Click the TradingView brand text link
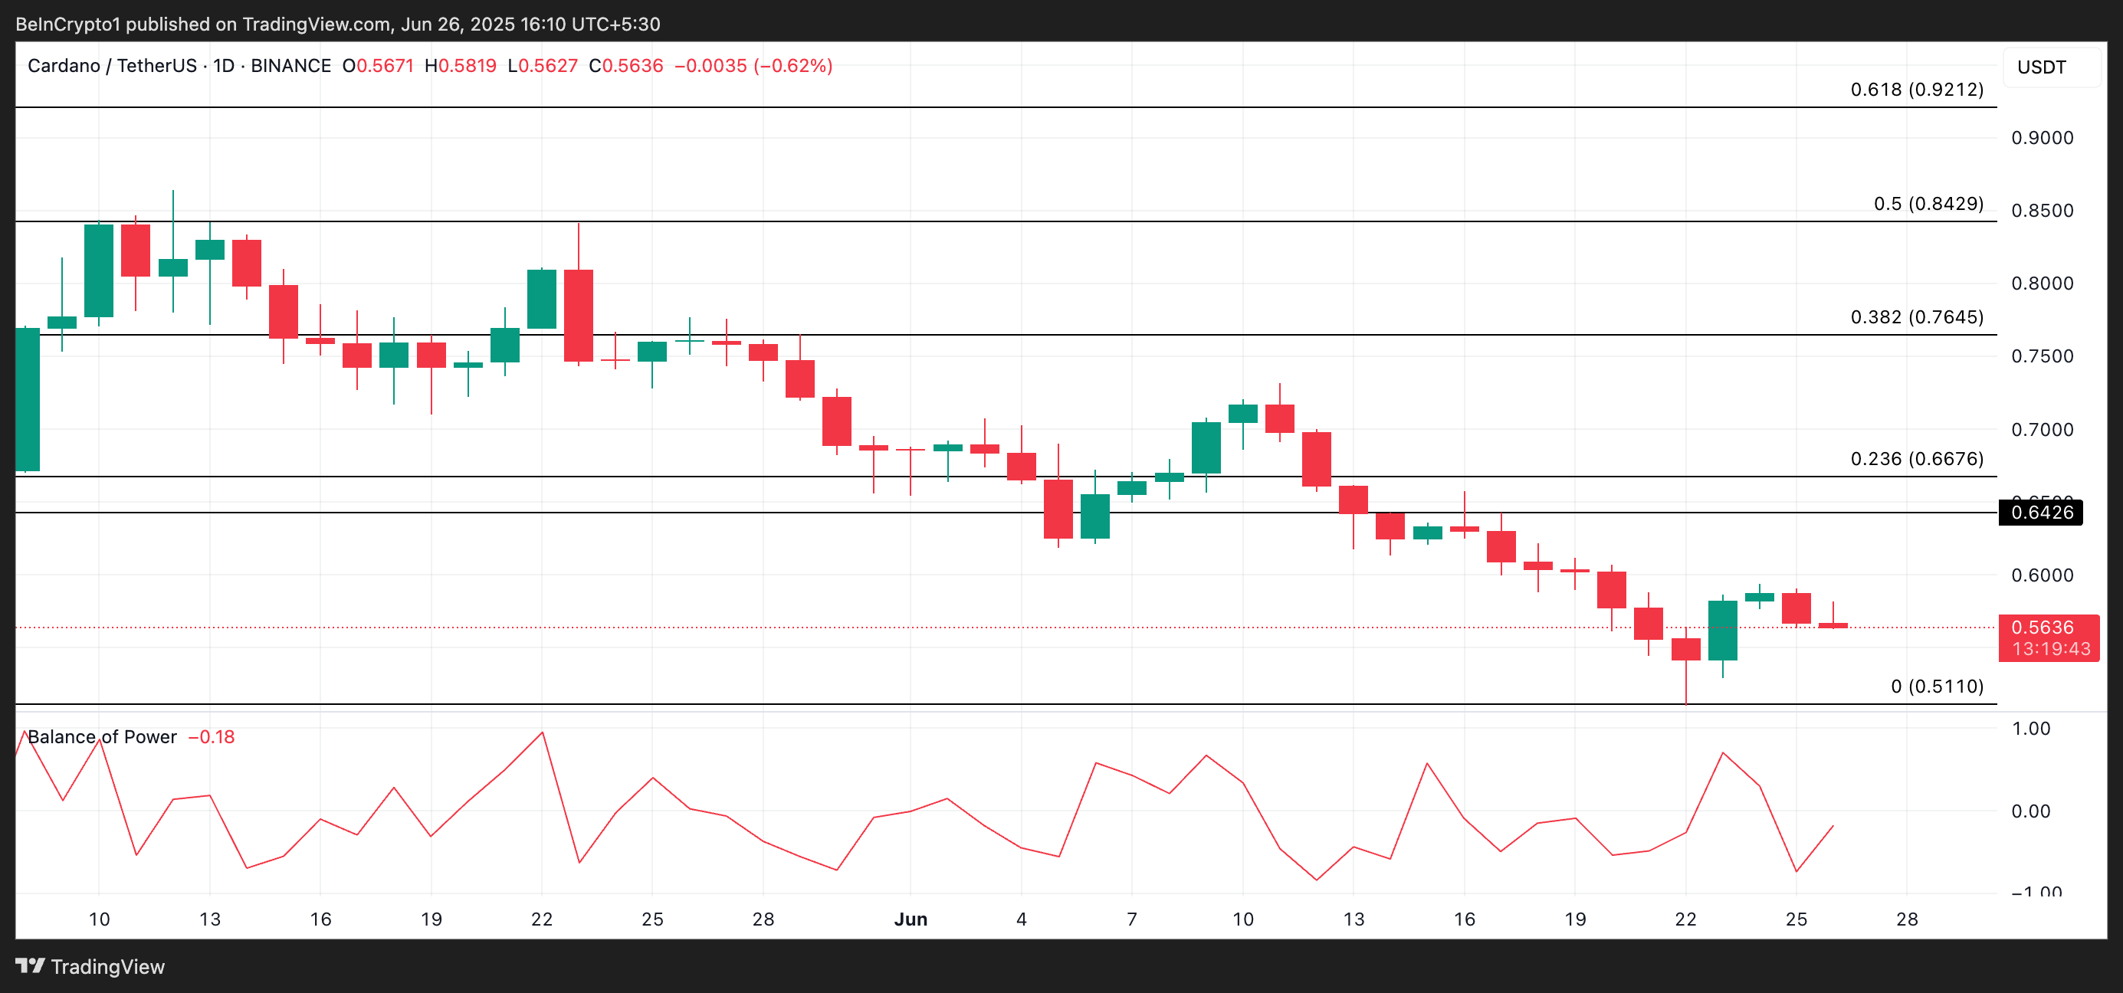This screenshot has height=993, width=2123. tap(107, 967)
